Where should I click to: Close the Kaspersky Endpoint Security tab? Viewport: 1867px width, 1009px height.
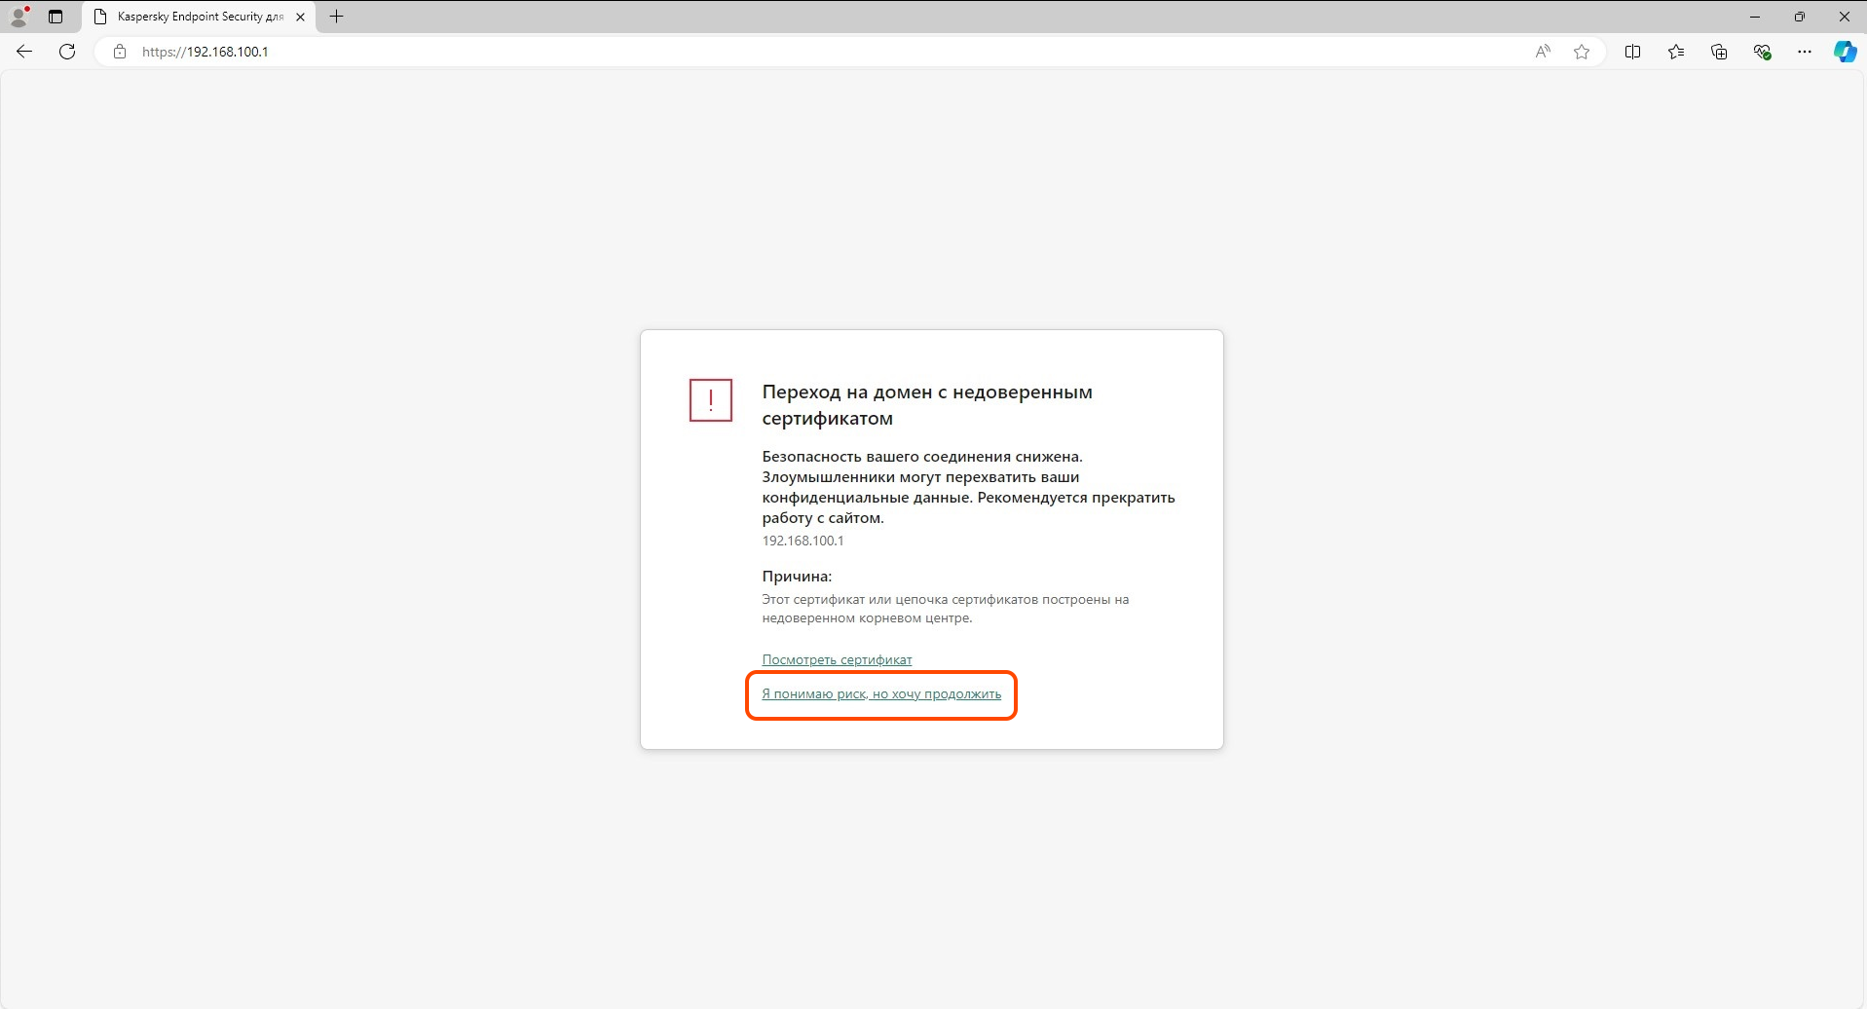pos(300,17)
